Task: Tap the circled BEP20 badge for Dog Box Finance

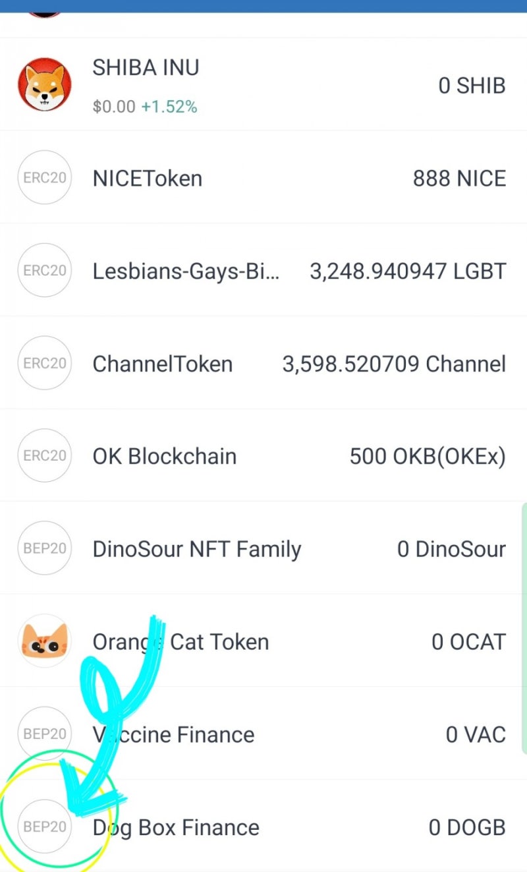Action: 44,827
